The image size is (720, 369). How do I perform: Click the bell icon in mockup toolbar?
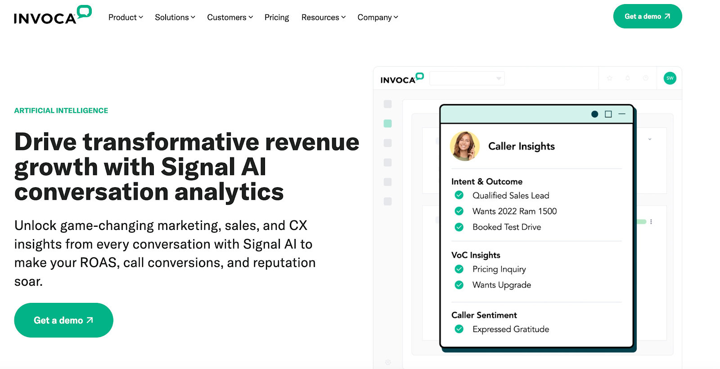click(628, 78)
